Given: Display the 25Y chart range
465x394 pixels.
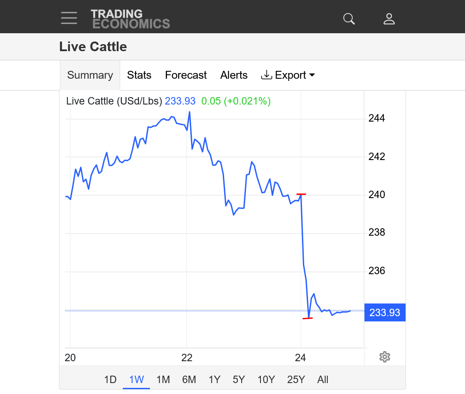Looking at the screenshot, I should [296, 380].
